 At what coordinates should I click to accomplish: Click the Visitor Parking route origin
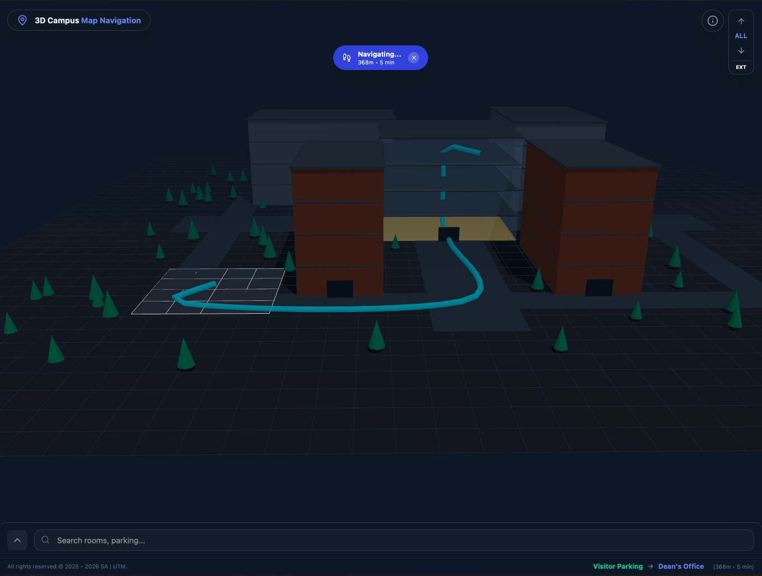coord(618,566)
